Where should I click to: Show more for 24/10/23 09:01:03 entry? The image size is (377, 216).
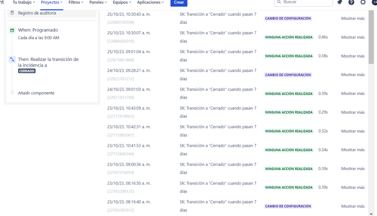point(353,93)
